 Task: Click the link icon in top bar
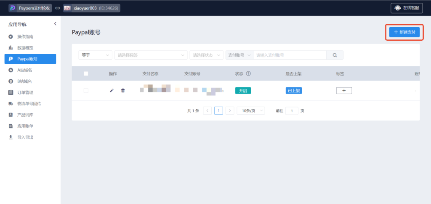58,8
